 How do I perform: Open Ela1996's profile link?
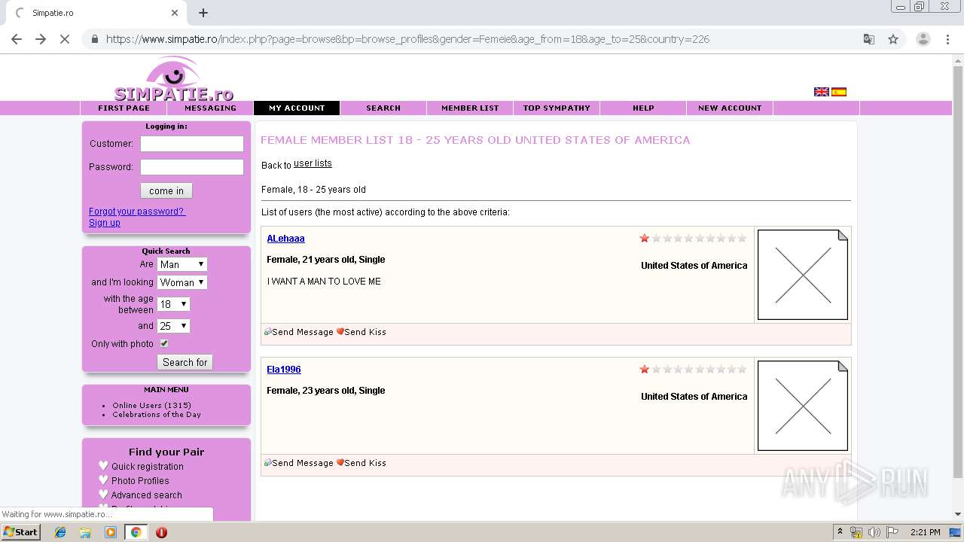[284, 370]
